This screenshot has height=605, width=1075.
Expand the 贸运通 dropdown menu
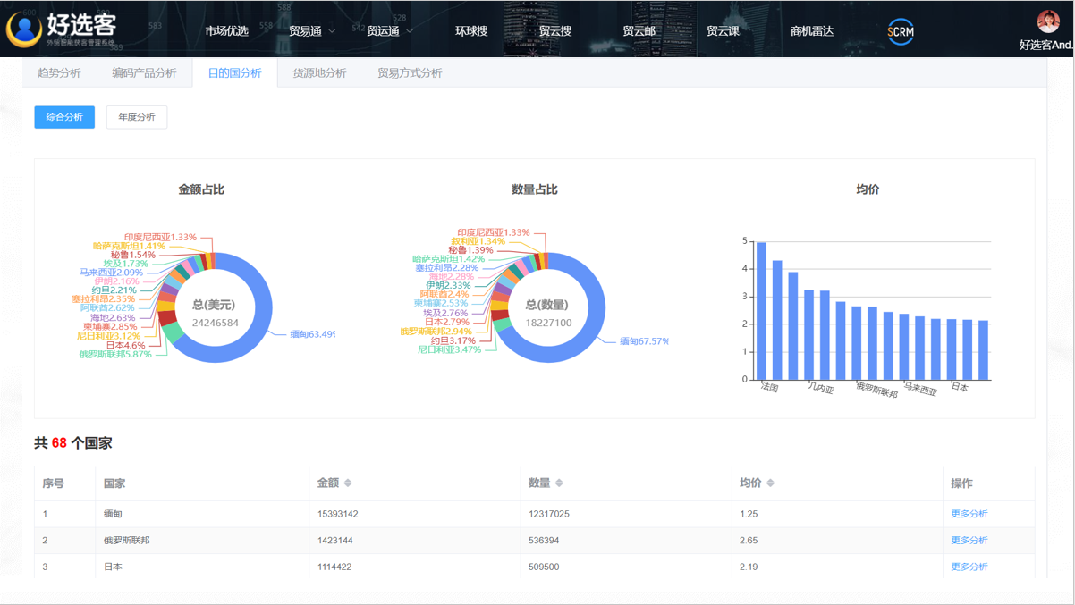click(x=389, y=31)
